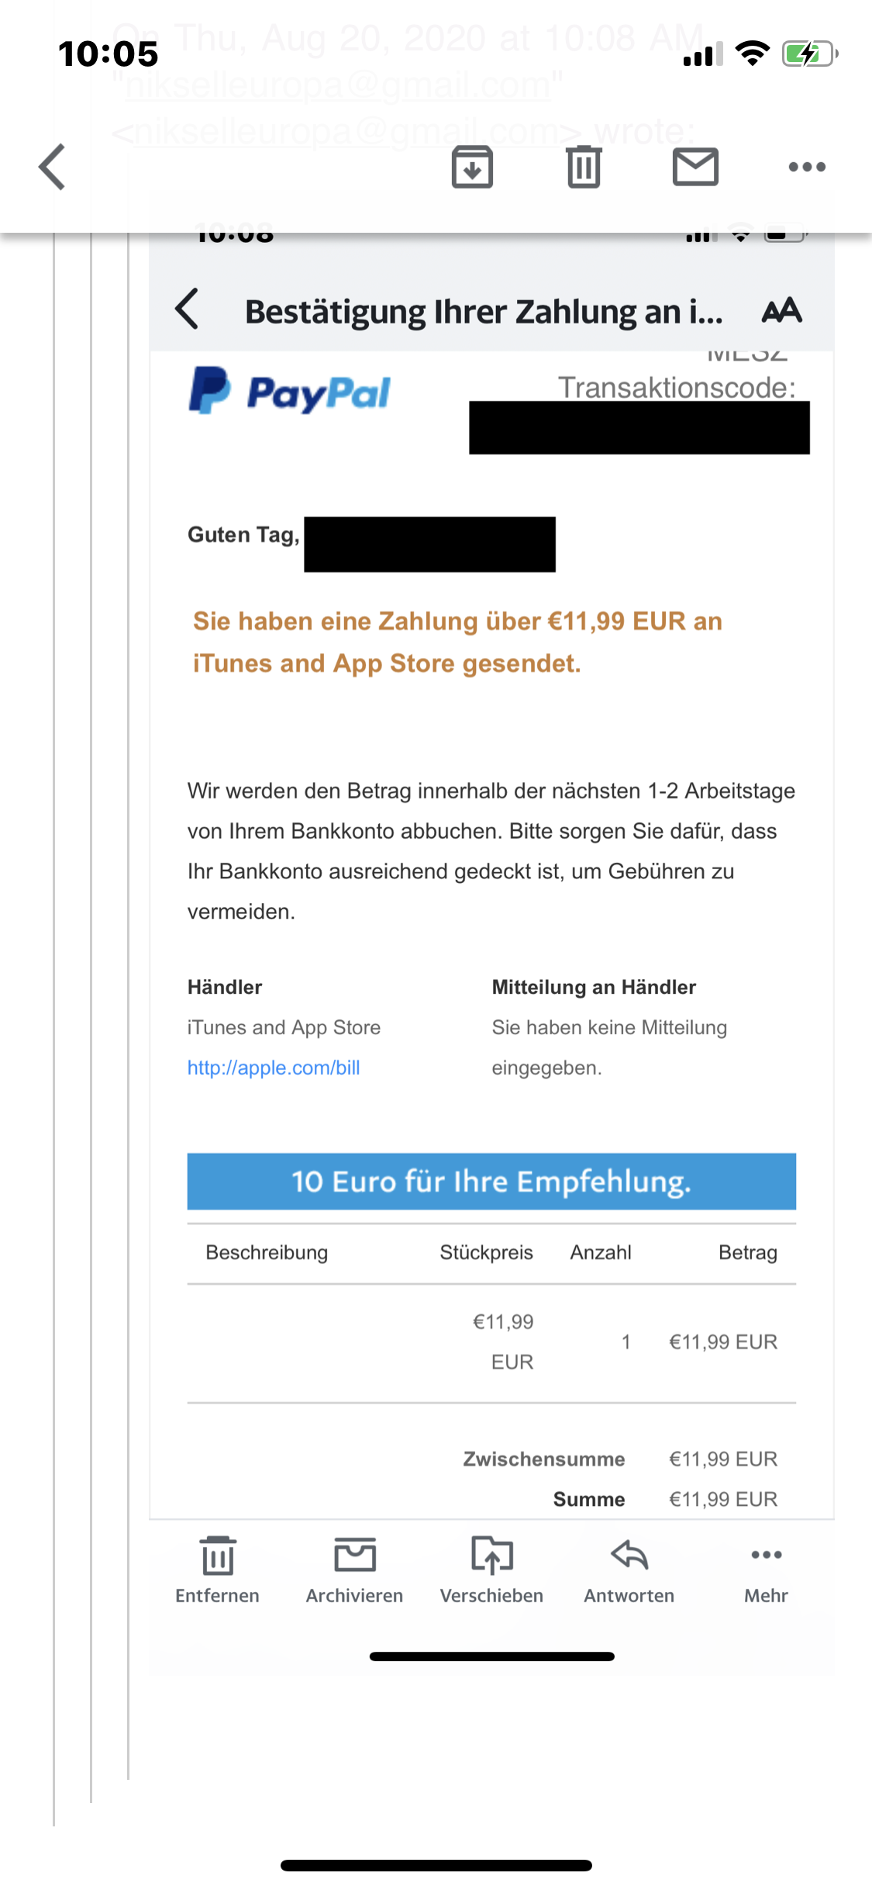
Task: Click the orange payment of €11,99 heading
Action: [x=457, y=642]
